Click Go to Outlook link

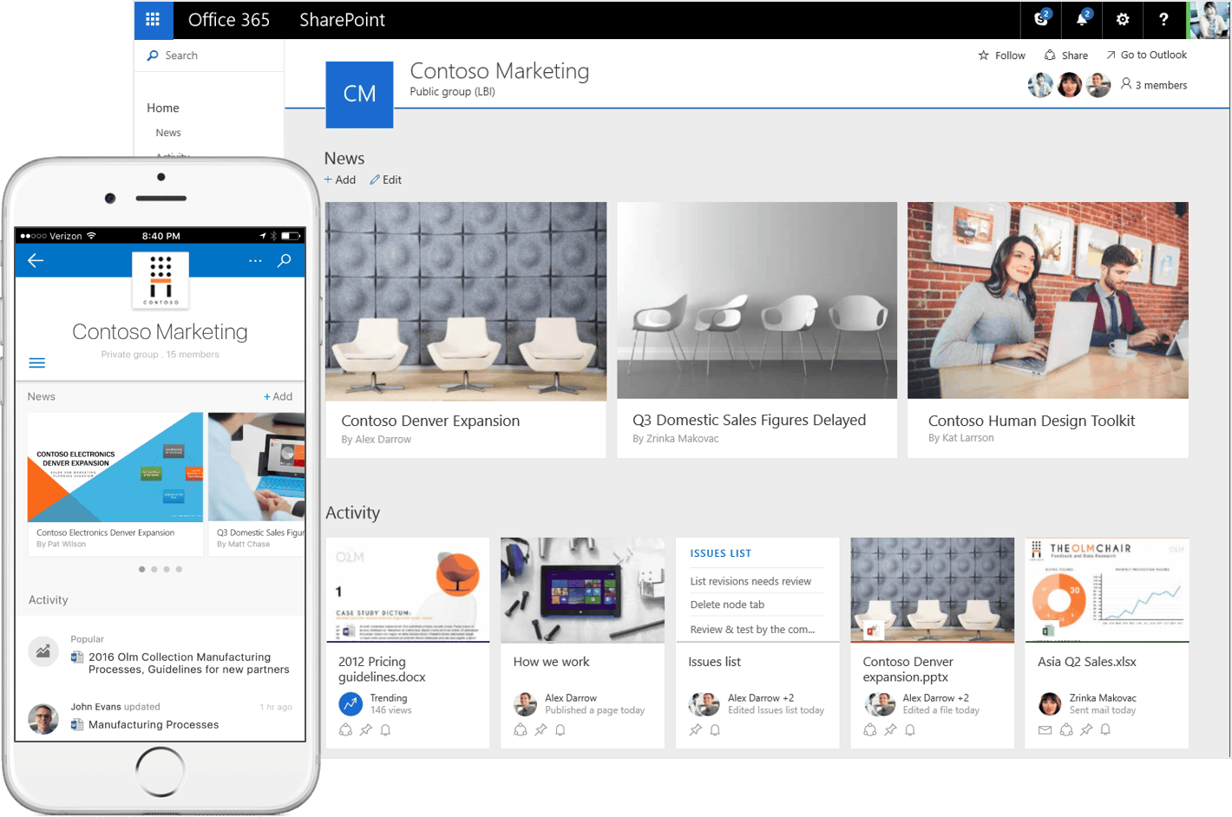click(1146, 55)
